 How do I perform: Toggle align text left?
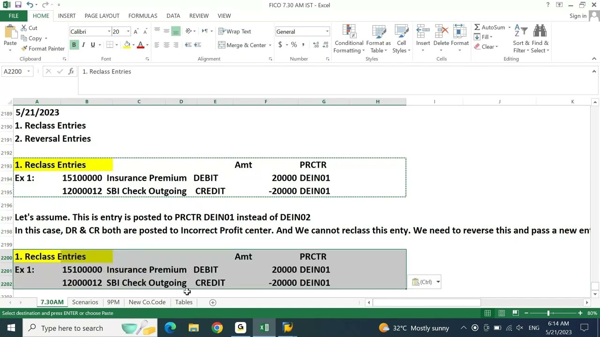[157, 45]
